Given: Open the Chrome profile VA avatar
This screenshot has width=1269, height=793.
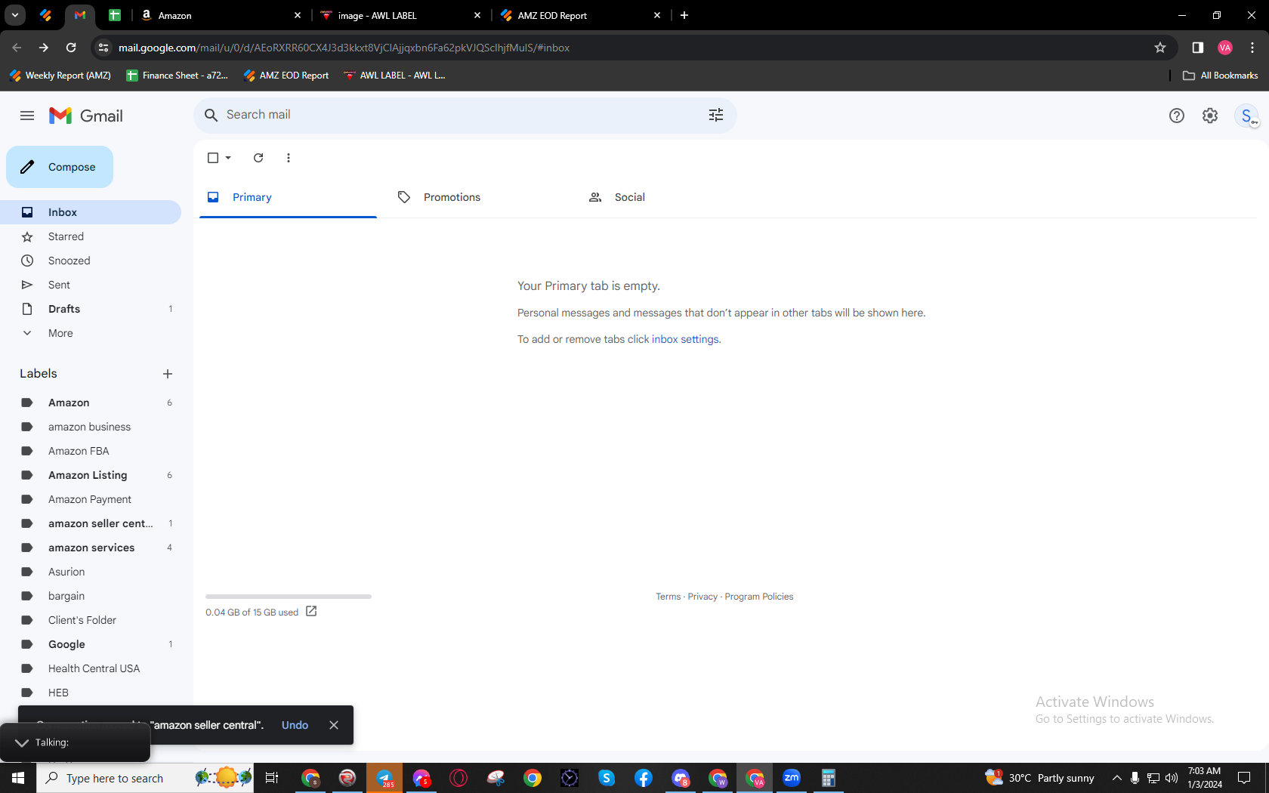Looking at the screenshot, I should [1225, 48].
